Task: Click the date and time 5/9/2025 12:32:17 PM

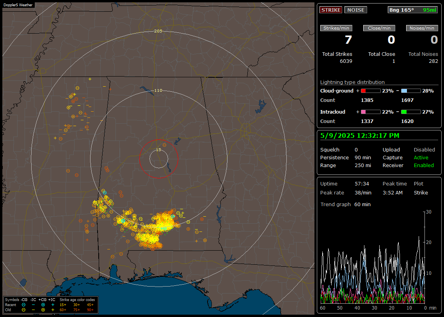Action: 360,136
